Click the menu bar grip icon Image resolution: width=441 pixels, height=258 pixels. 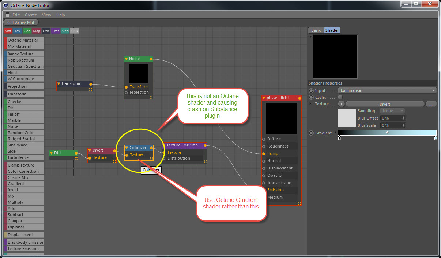7,15
